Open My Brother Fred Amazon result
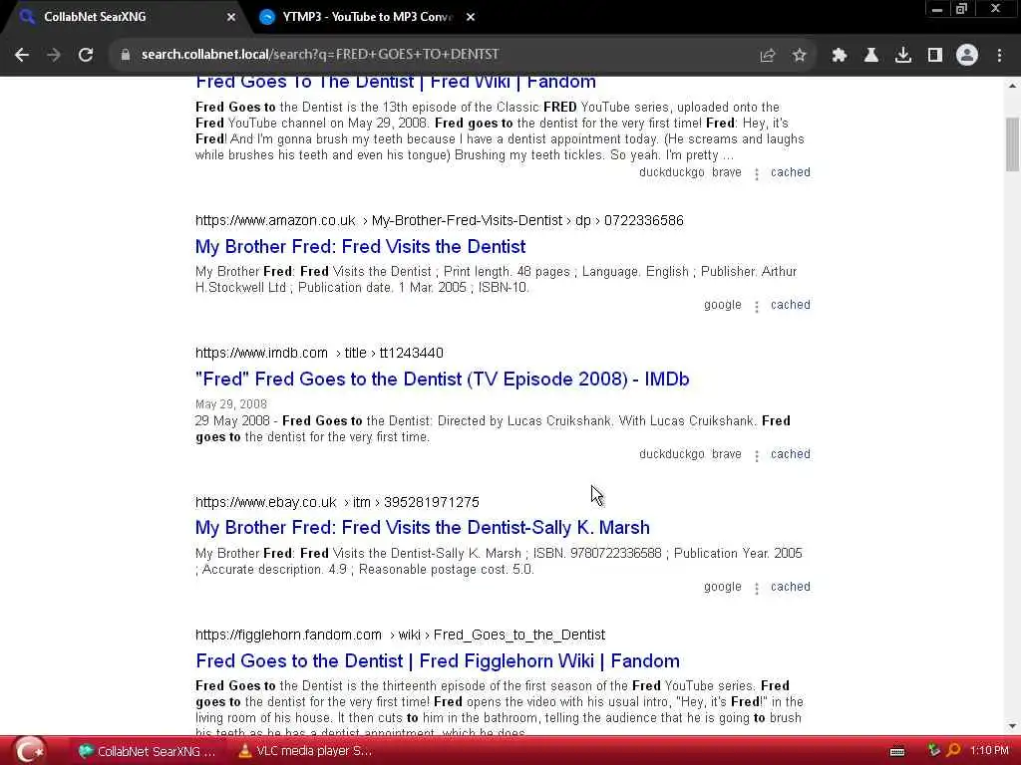This screenshot has width=1021, height=765. (360, 247)
